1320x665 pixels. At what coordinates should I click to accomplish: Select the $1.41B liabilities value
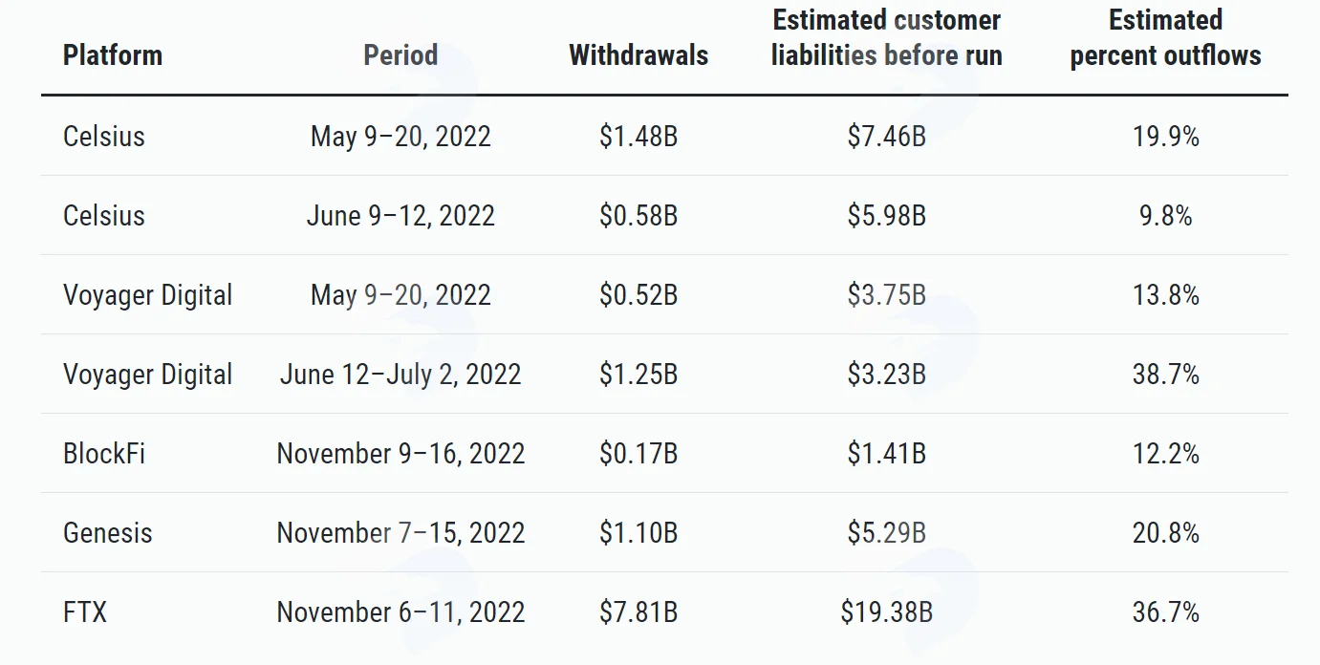tap(887, 453)
